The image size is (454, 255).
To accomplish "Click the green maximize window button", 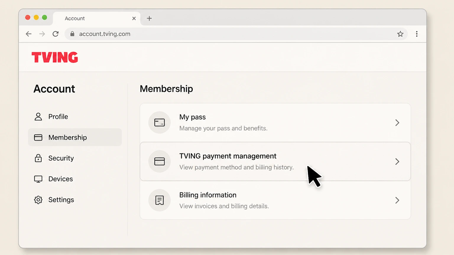I will click(x=45, y=17).
